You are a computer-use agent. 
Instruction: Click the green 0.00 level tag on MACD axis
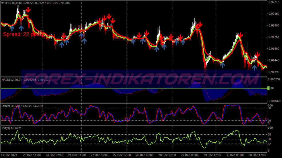click(x=268, y=88)
